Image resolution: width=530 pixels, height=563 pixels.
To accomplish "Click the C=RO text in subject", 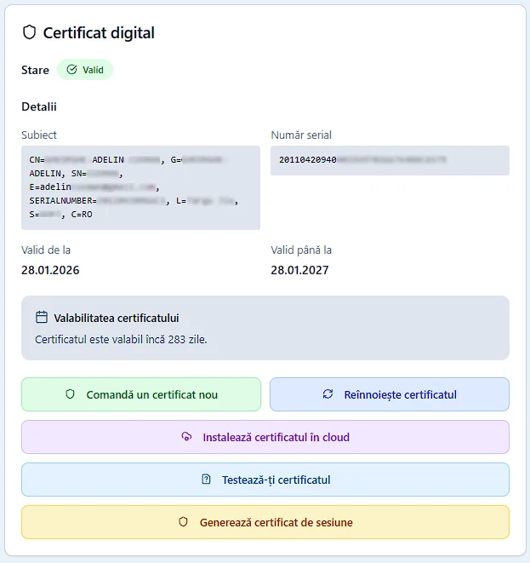I will pyautogui.click(x=82, y=215).
